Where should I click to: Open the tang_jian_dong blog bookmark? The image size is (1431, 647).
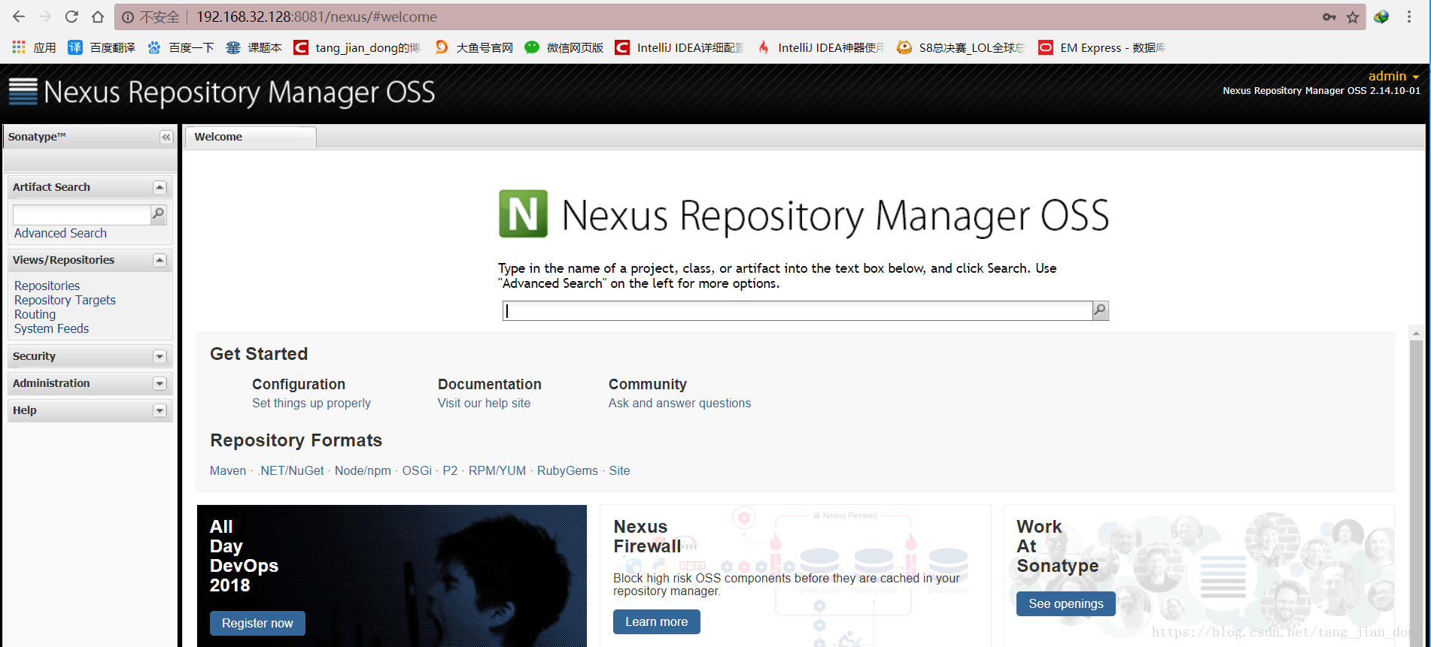(357, 47)
